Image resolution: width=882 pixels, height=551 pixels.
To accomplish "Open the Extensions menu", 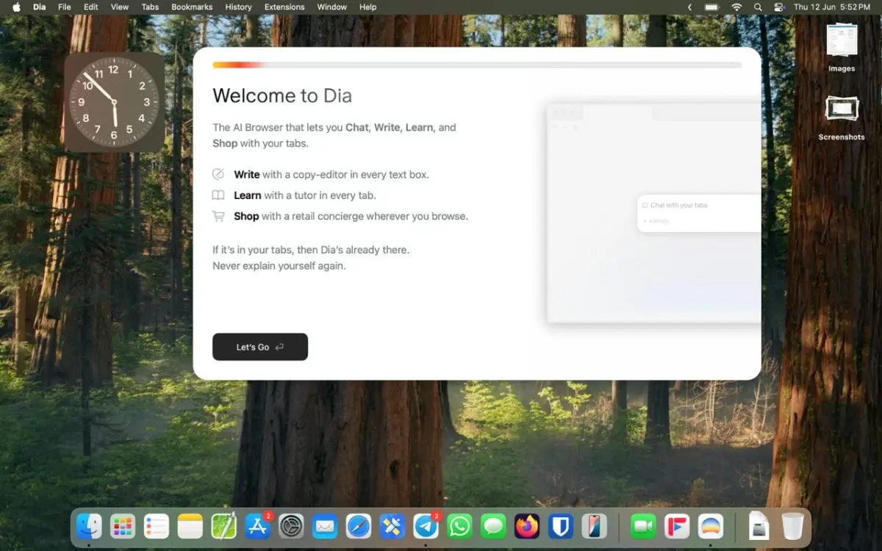I will (x=284, y=7).
